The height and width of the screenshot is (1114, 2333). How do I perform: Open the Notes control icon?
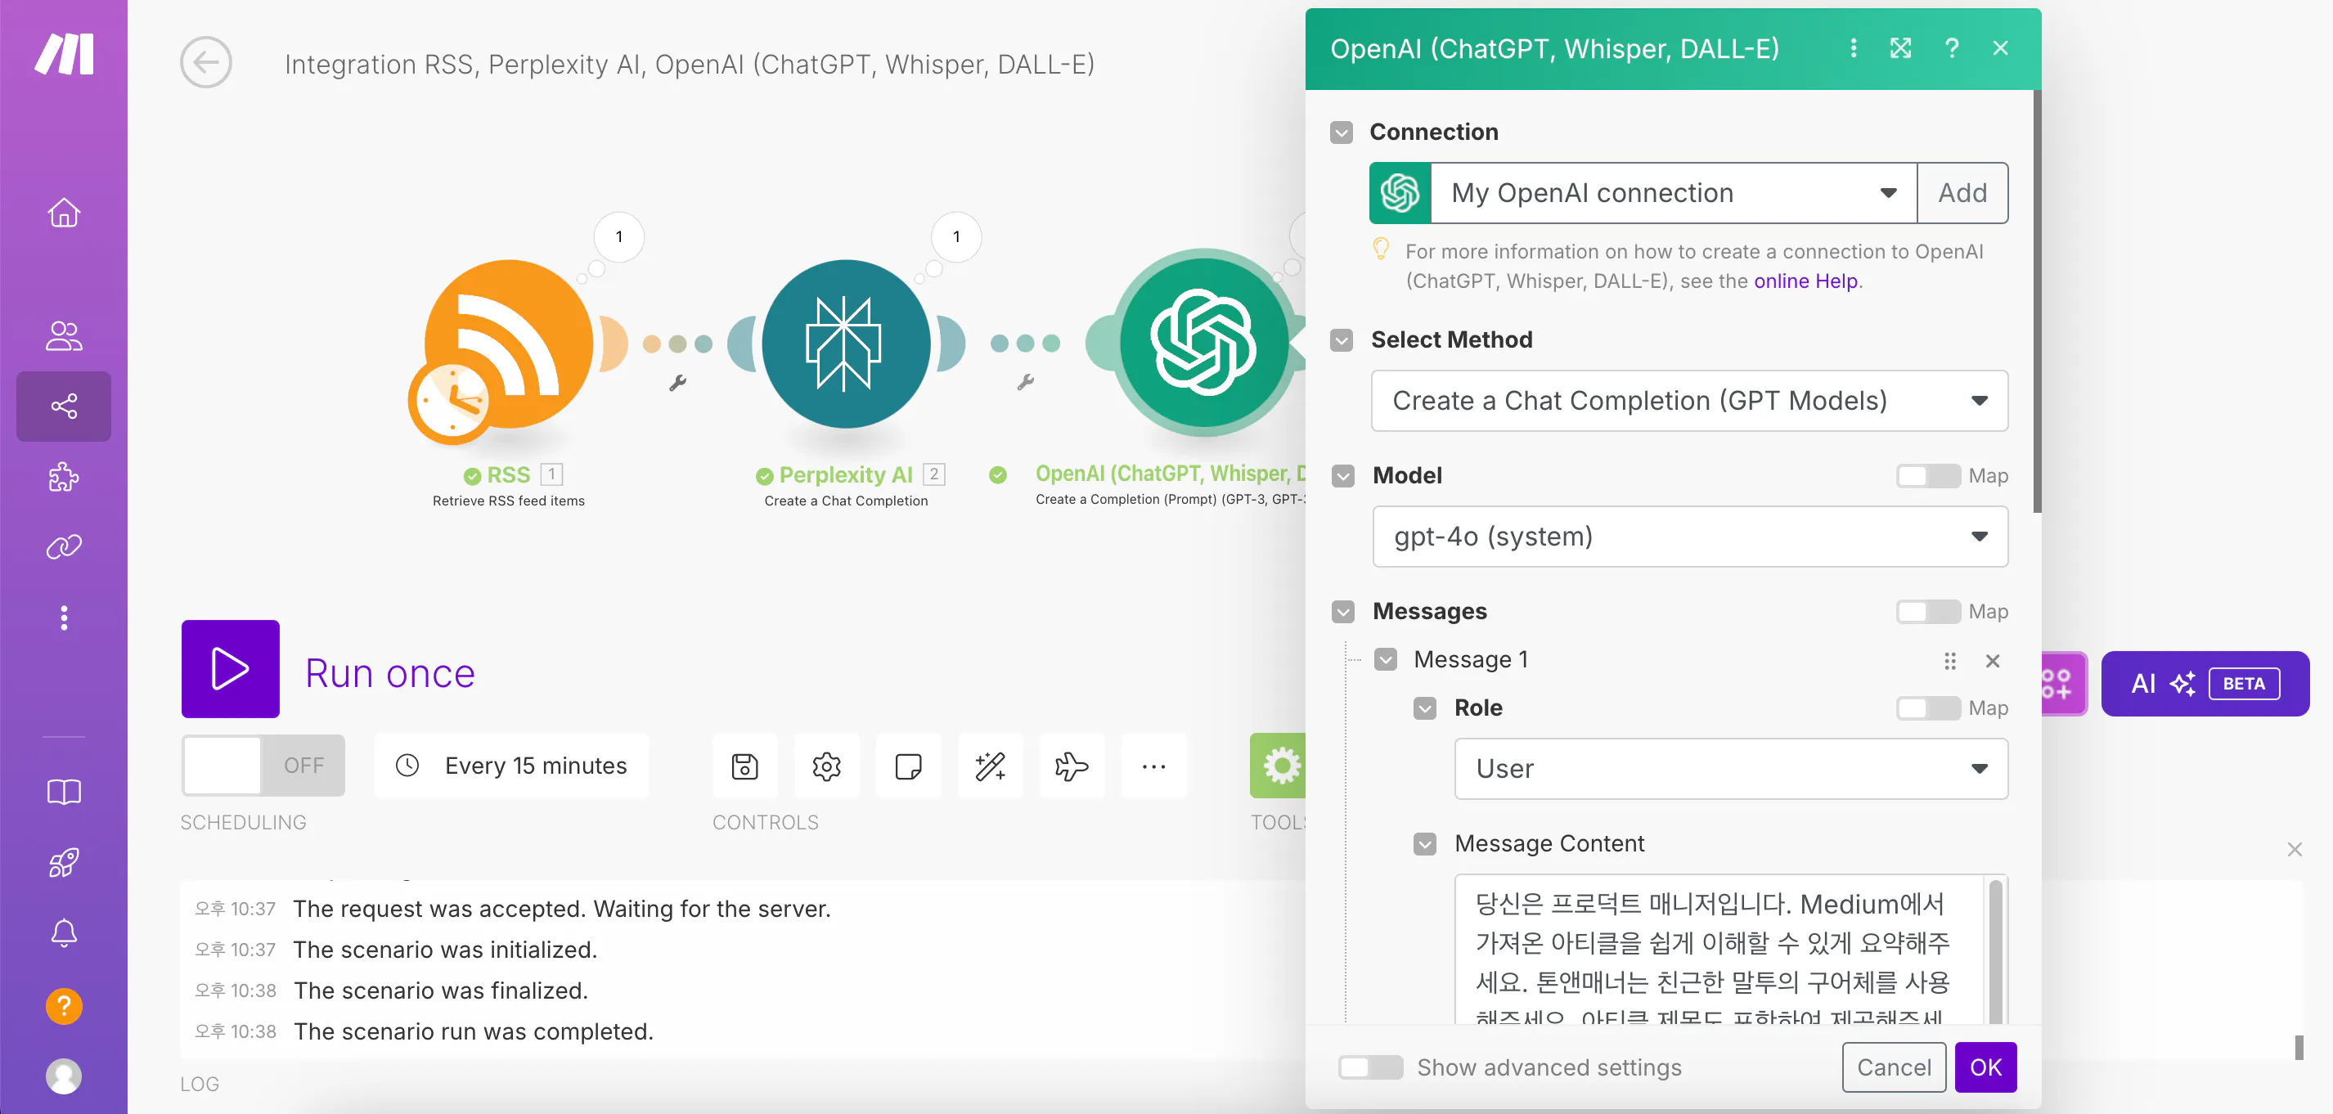tap(907, 766)
